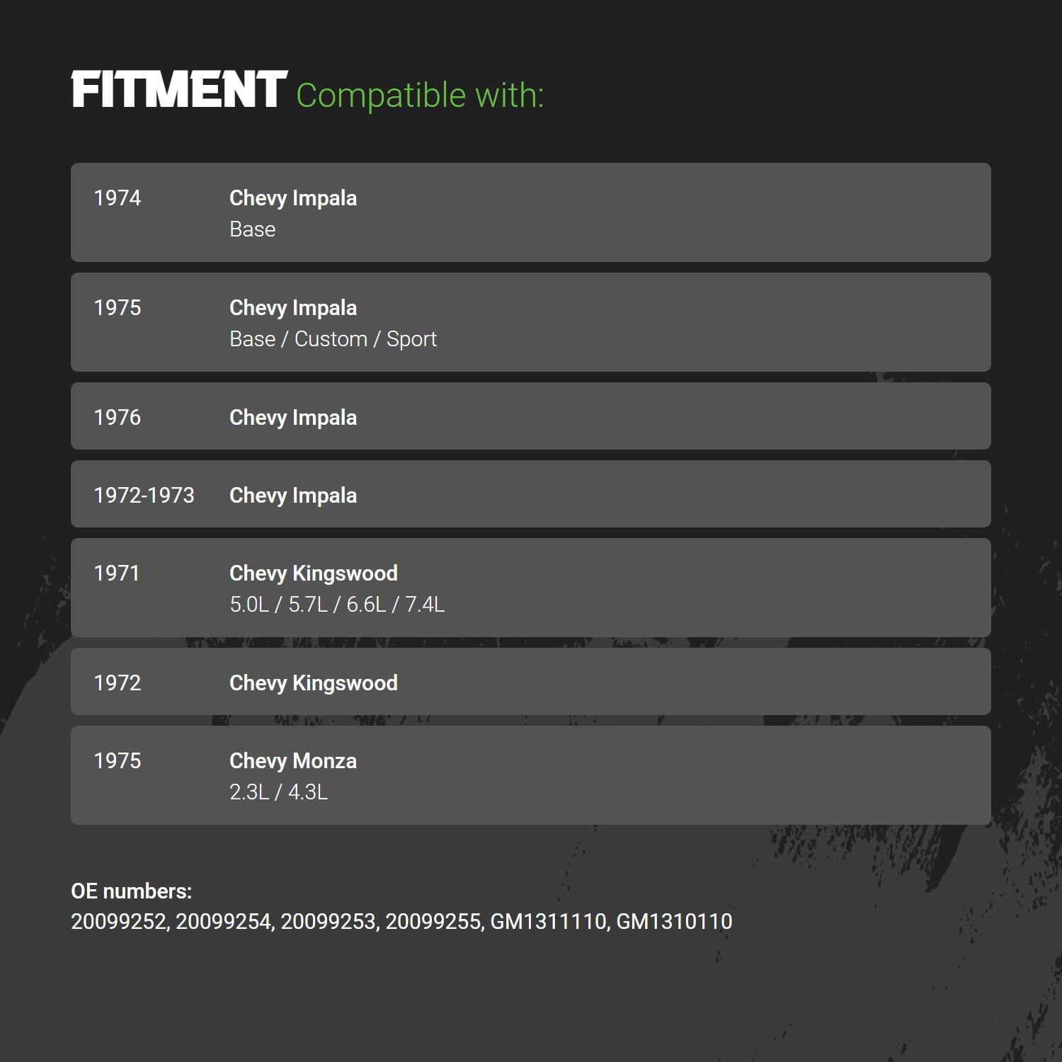Click the FITMENT heading text
The image size is (1062, 1062).
[179, 90]
